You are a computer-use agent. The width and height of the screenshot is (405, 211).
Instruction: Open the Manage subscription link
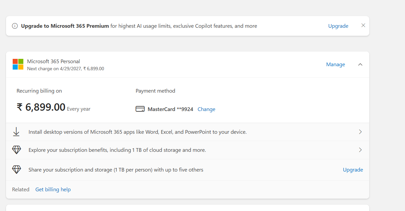[335, 65]
